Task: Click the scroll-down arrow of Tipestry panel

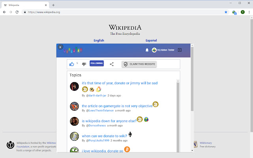Action: 192,150
